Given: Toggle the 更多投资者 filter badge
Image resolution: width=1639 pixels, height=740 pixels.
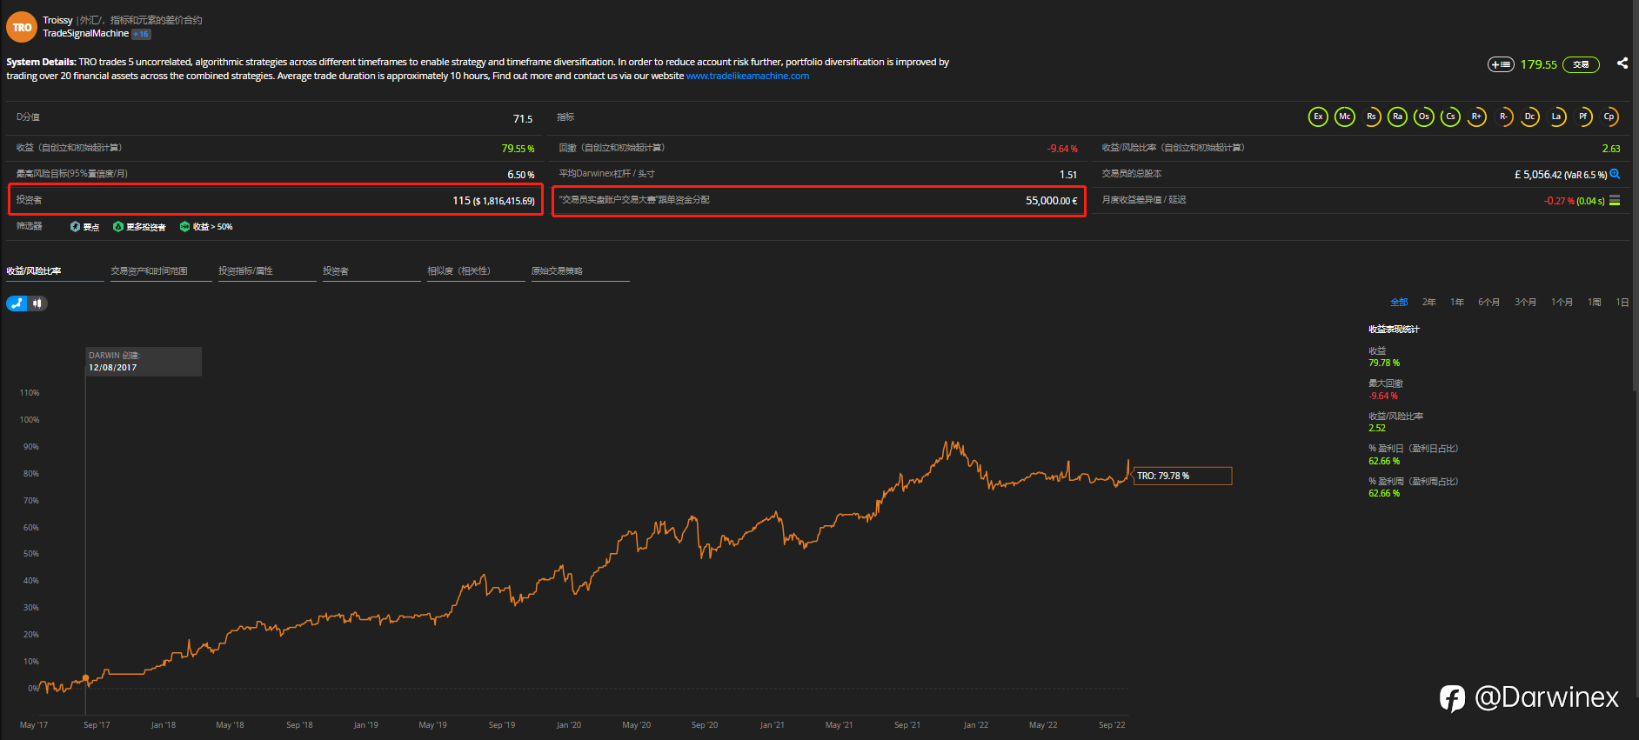Looking at the screenshot, I should pos(139,227).
